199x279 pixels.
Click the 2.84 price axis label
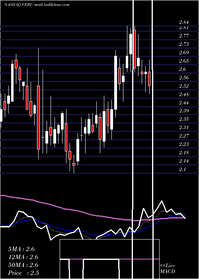click(184, 22)
